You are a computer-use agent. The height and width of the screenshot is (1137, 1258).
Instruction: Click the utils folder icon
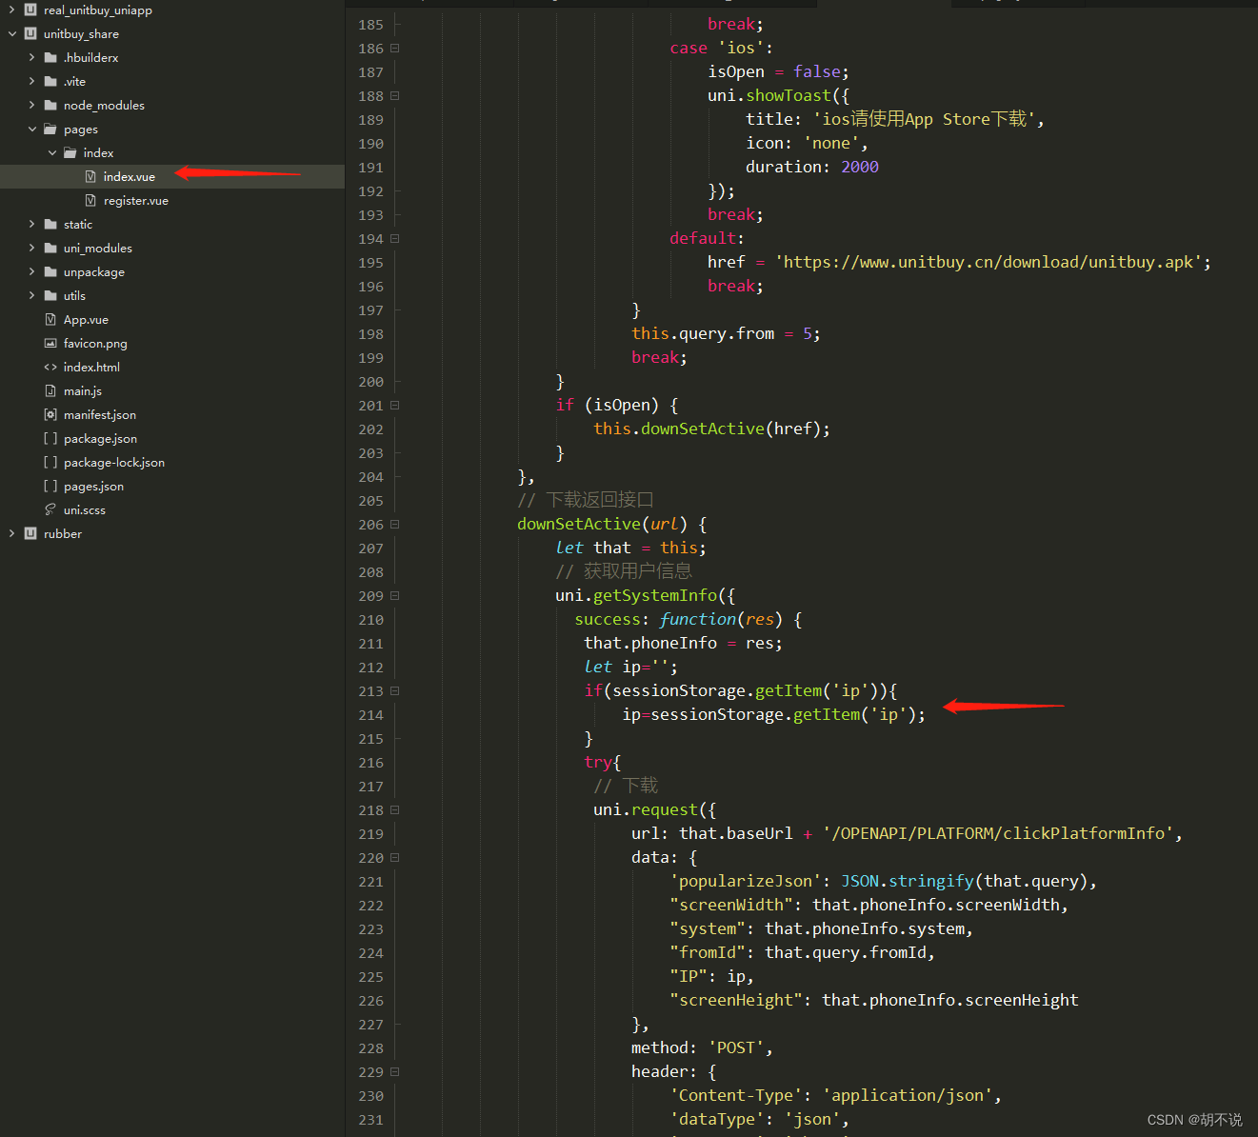(50, 295)
